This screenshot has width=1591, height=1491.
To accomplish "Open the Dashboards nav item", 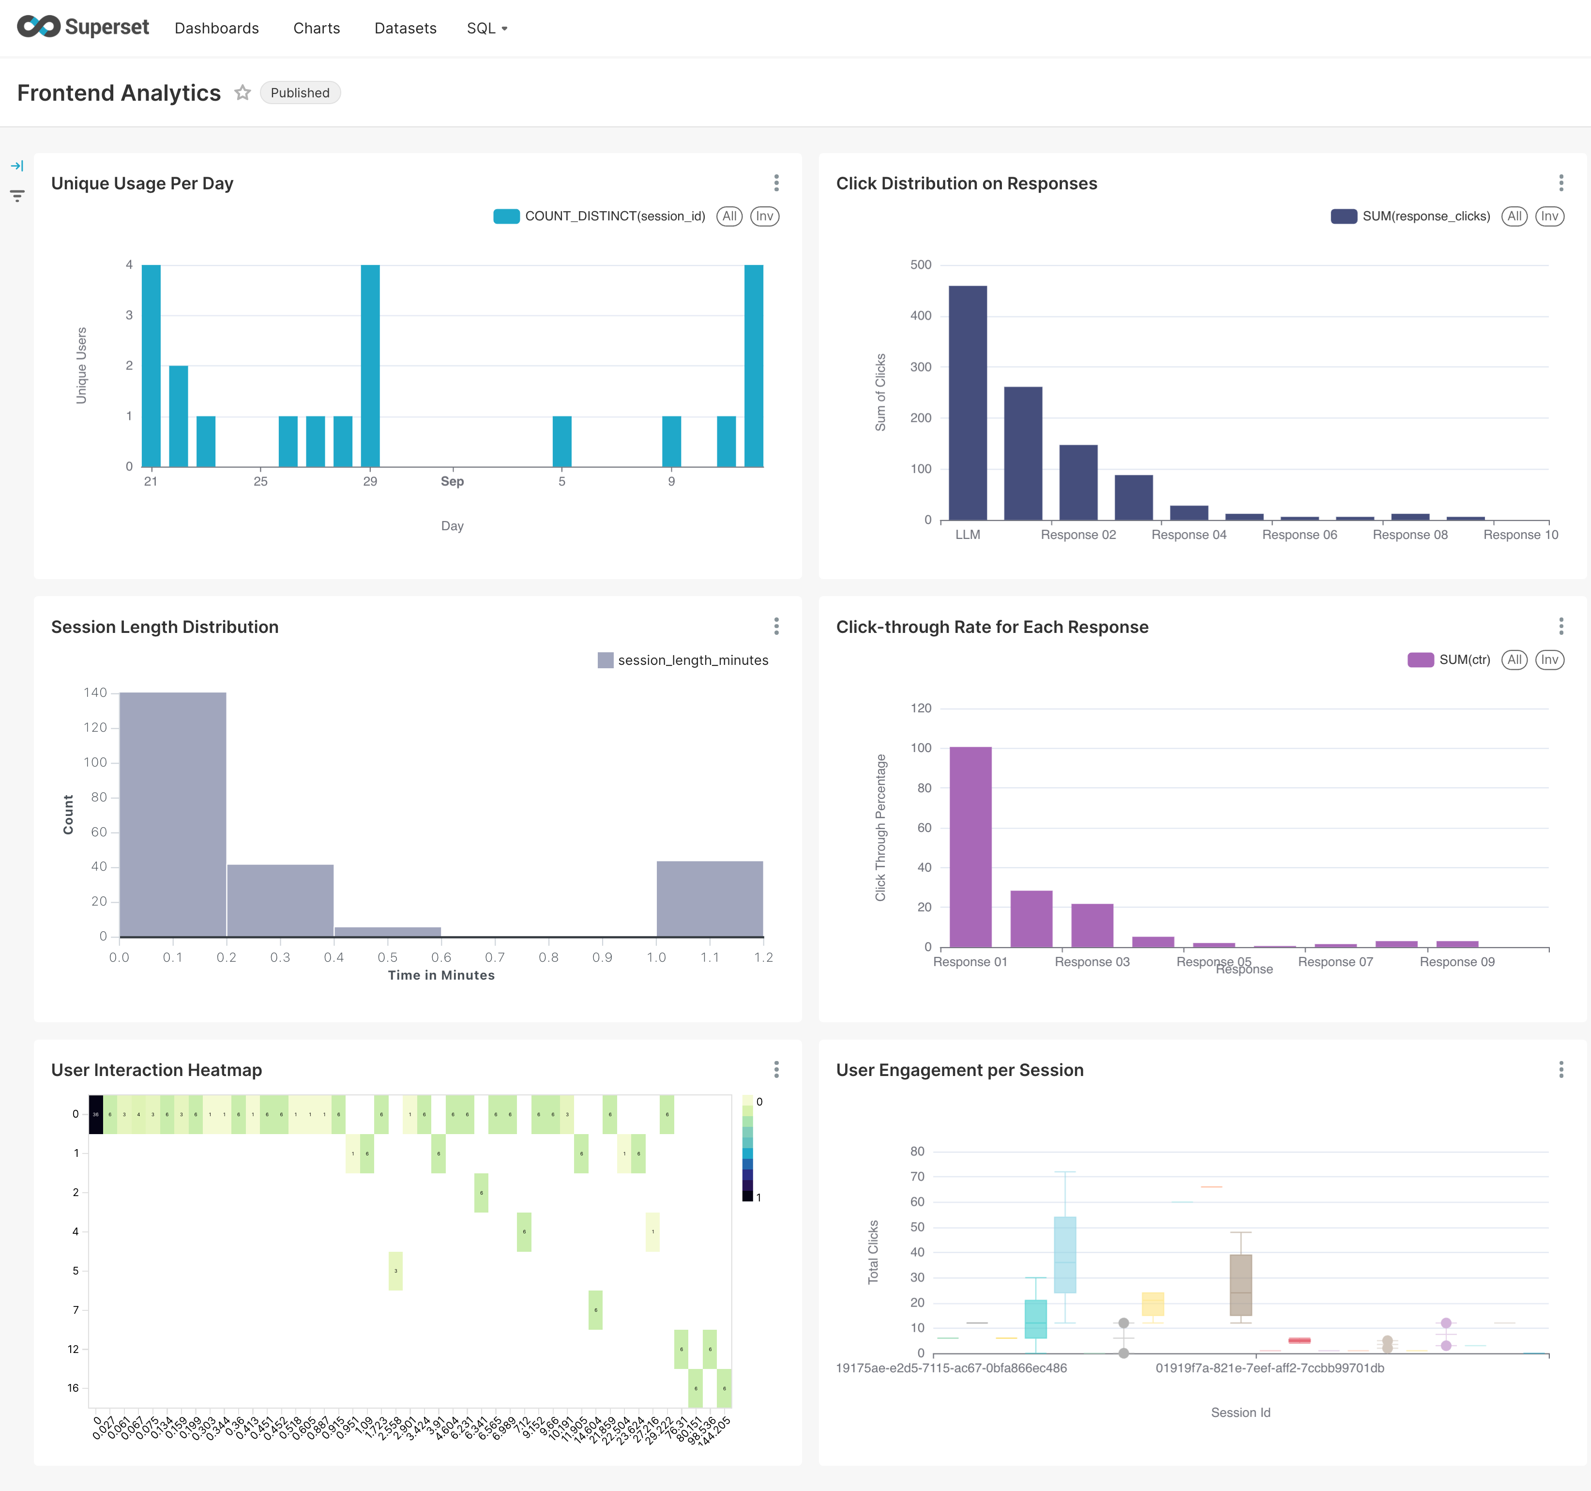I will tap(216, 28).
